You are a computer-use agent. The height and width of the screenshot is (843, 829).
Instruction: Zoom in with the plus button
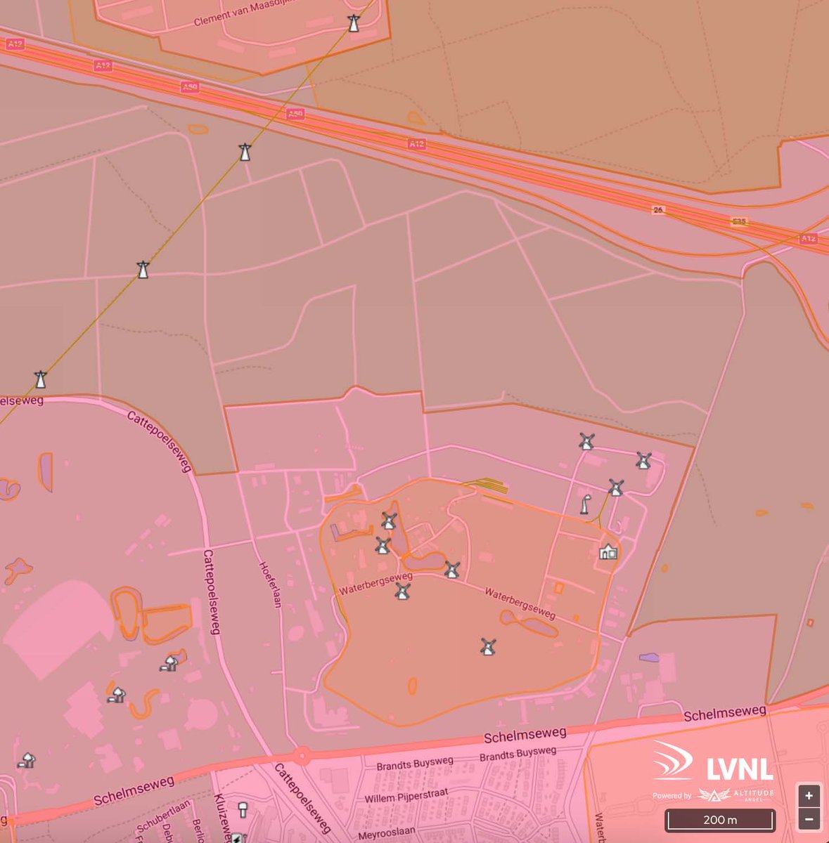pos(809,796)
